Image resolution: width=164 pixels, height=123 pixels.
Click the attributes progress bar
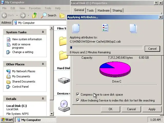coord(106,48)
